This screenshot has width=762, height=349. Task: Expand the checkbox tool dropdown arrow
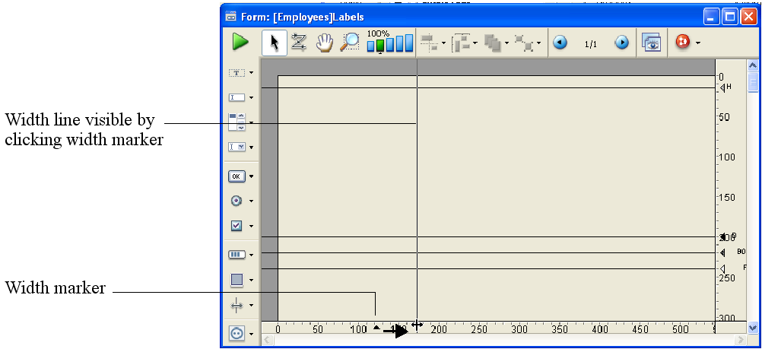(x=251, y=226)
